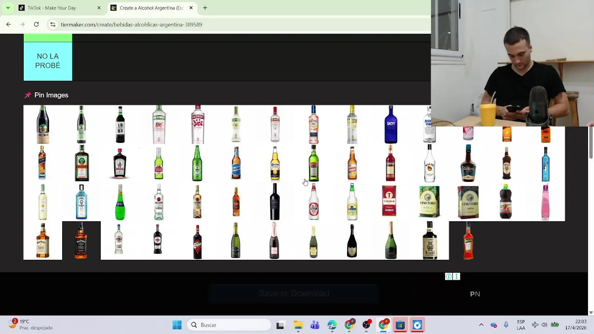Close the TikTok tab
594x334 pixels.
[x=99, y=8]
